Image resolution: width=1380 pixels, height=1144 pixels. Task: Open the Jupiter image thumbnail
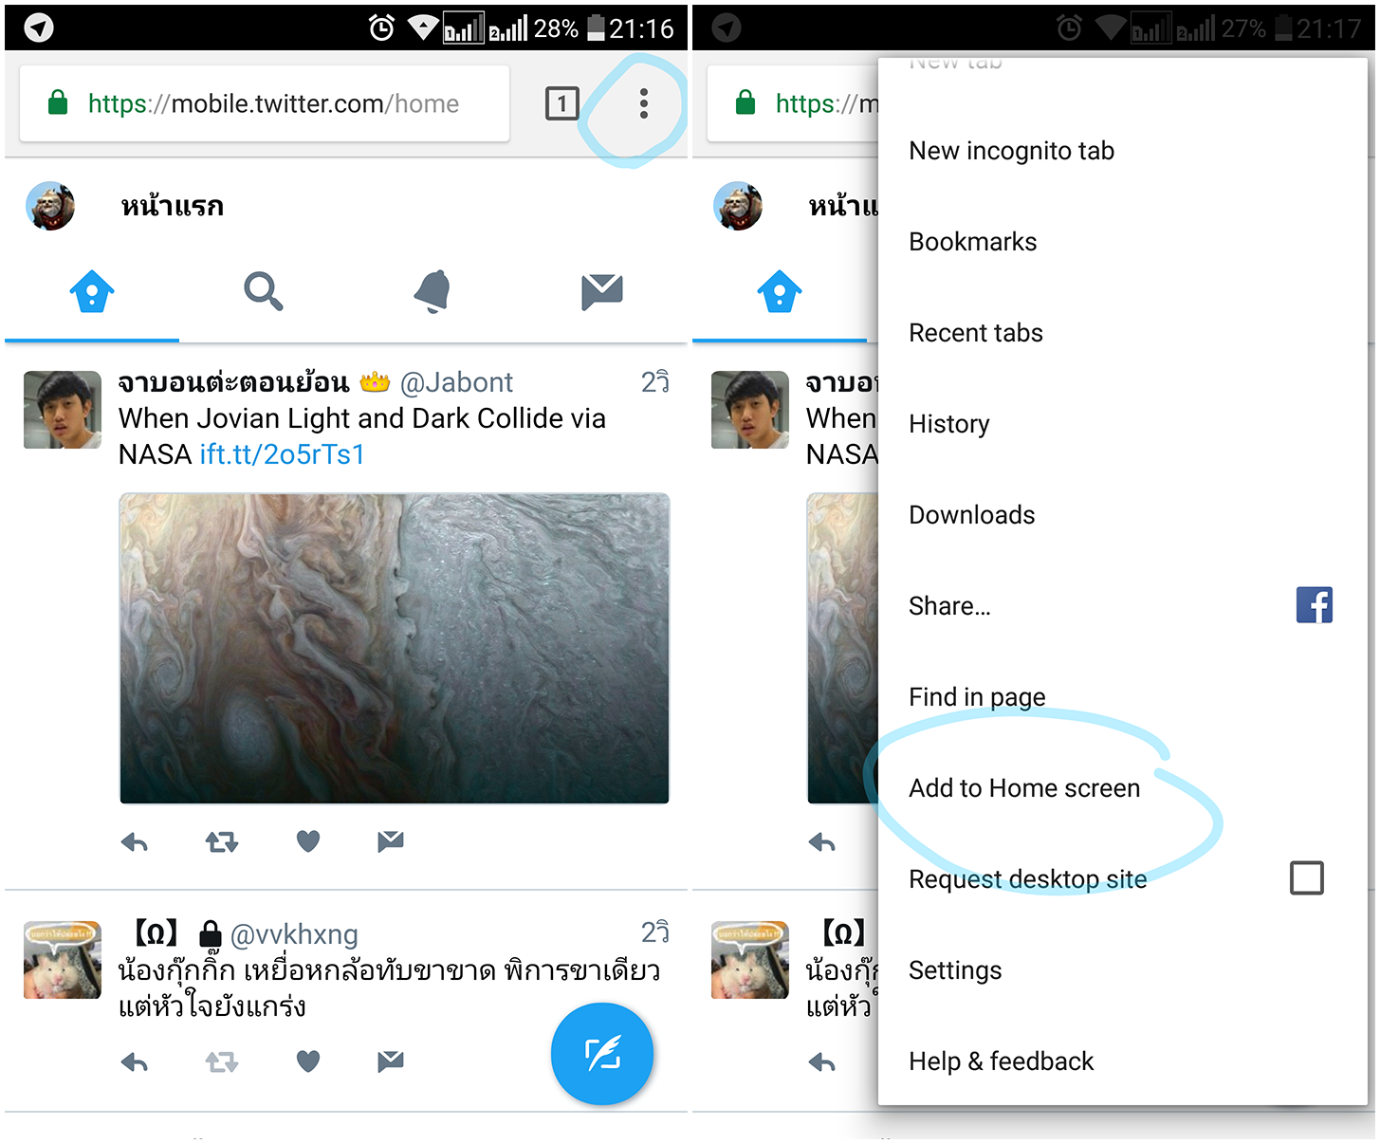[395, 648]
